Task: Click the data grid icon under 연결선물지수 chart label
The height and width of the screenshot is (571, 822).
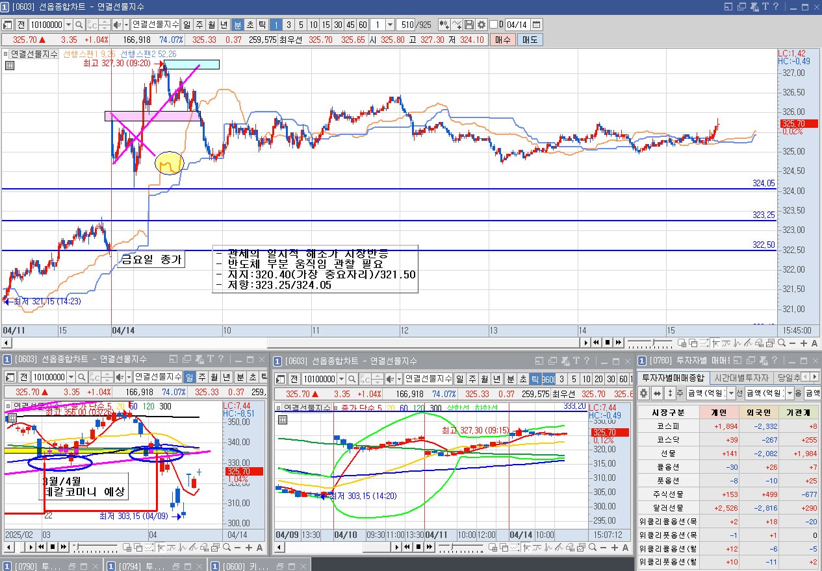Action: click(x=10, y=66)
